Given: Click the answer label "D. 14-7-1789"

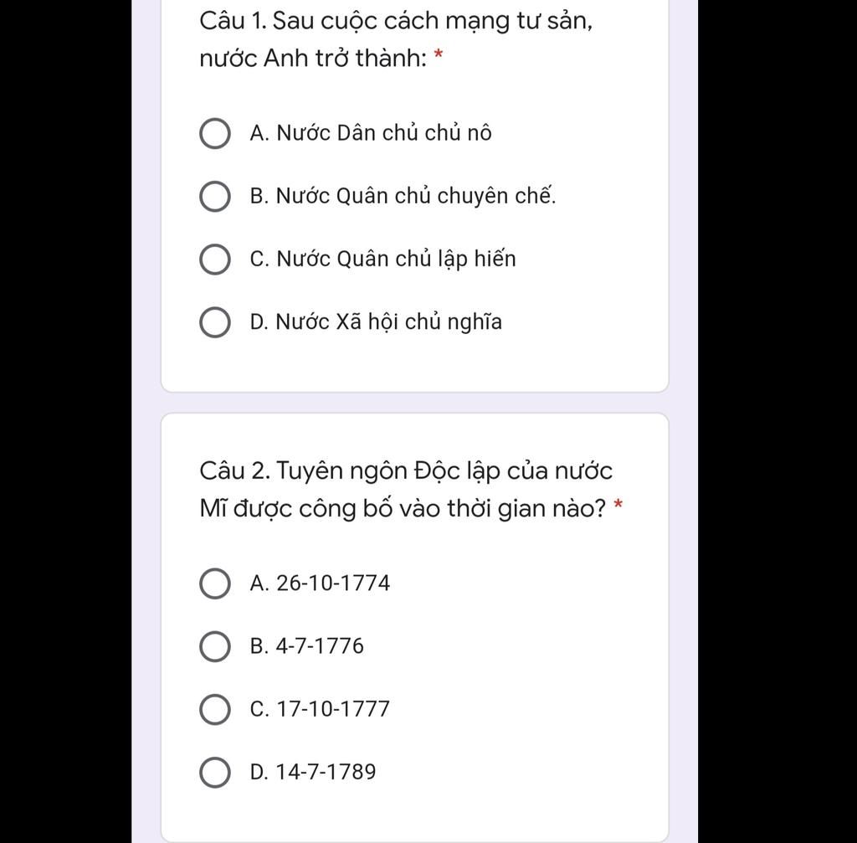Looking at the screenshot, I should click(x=313, y=772).
